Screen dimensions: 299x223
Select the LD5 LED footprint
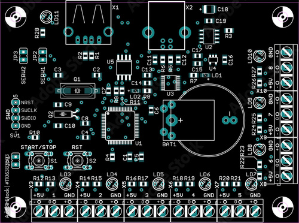coord(158,184)
